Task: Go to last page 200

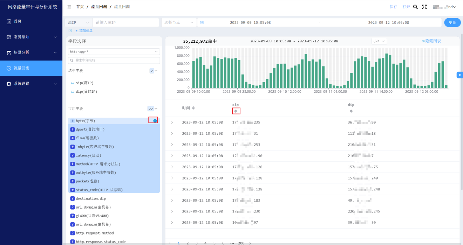Action: 241,243
